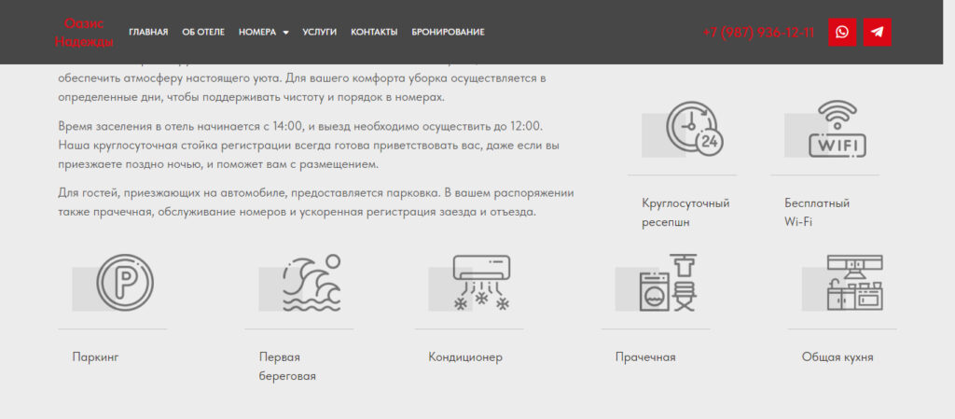Click the Кондиционер label
Screen dimensions: 955x419
click(465, 356)
